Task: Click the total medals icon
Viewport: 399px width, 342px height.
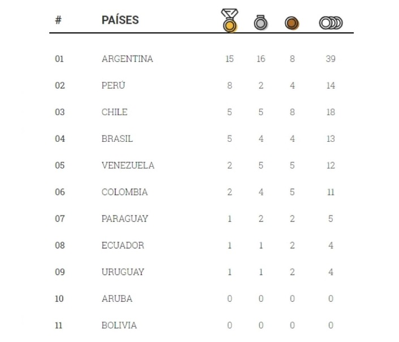Action: [x=331, y=23]
